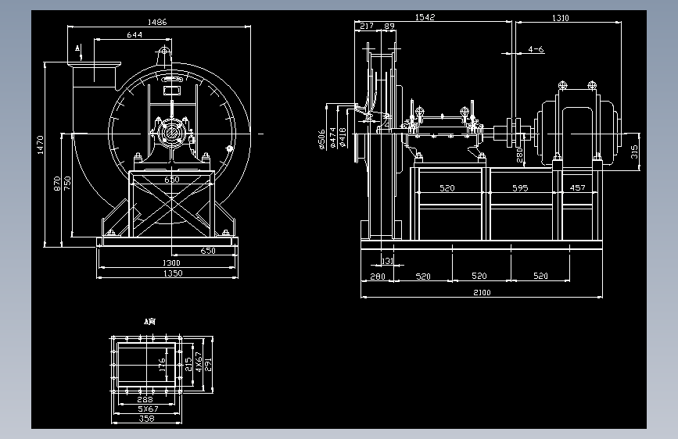The width and height of the screenshot is (678, 439).
Task: Select the 4-6 coupling gap annotation
Action: pos(536,49)
